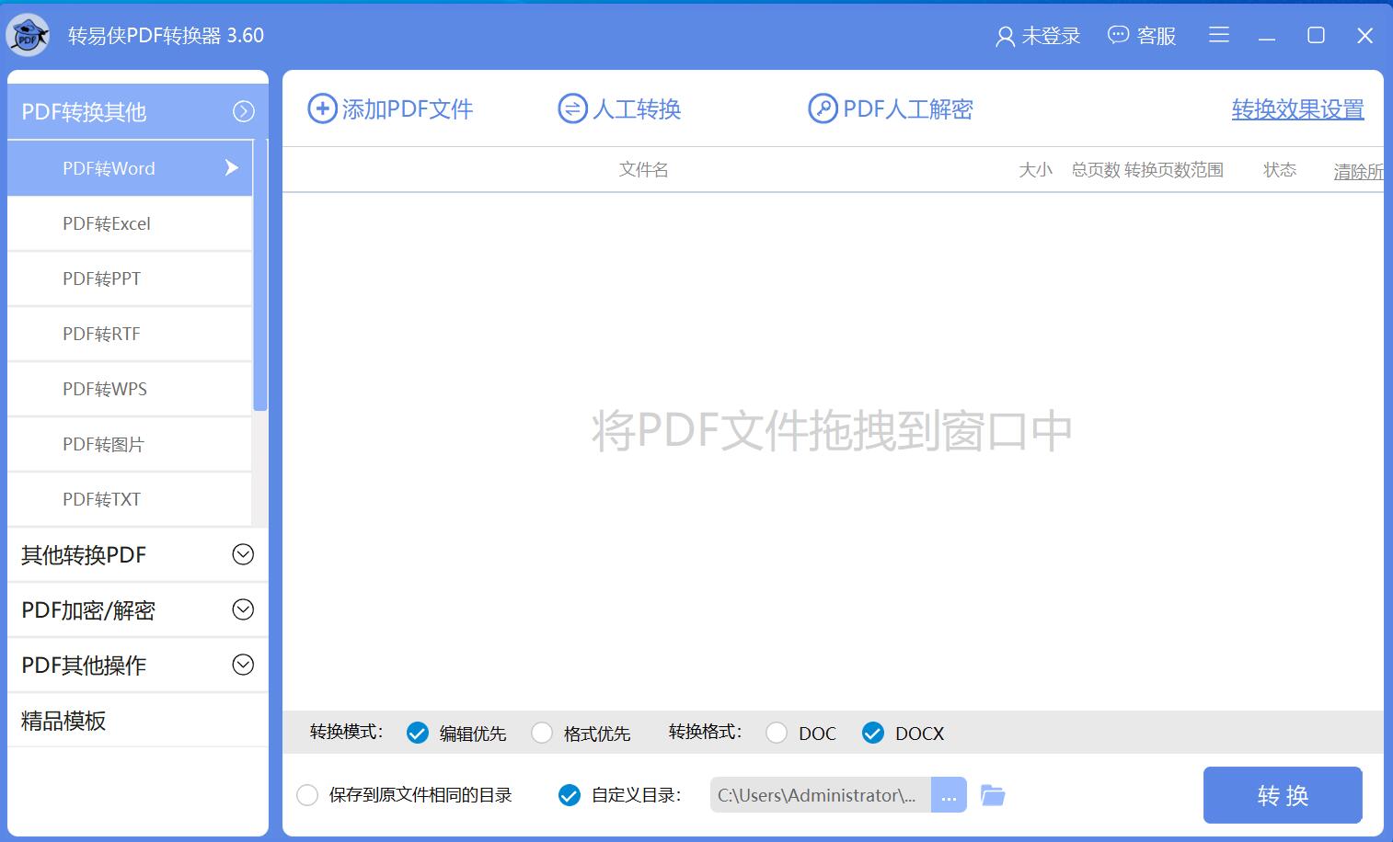
Task: Click the hamburger menu icon
Action: point(1219,35)
